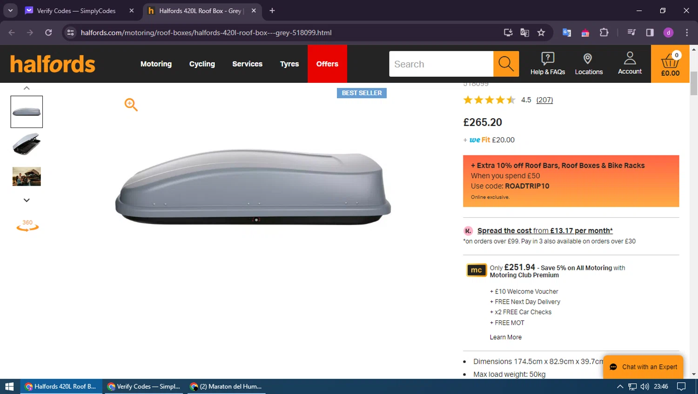Open the shopping basket
The height and width of the screenshot is (394, 698).
pyautogui.click(x=670, y=64)
